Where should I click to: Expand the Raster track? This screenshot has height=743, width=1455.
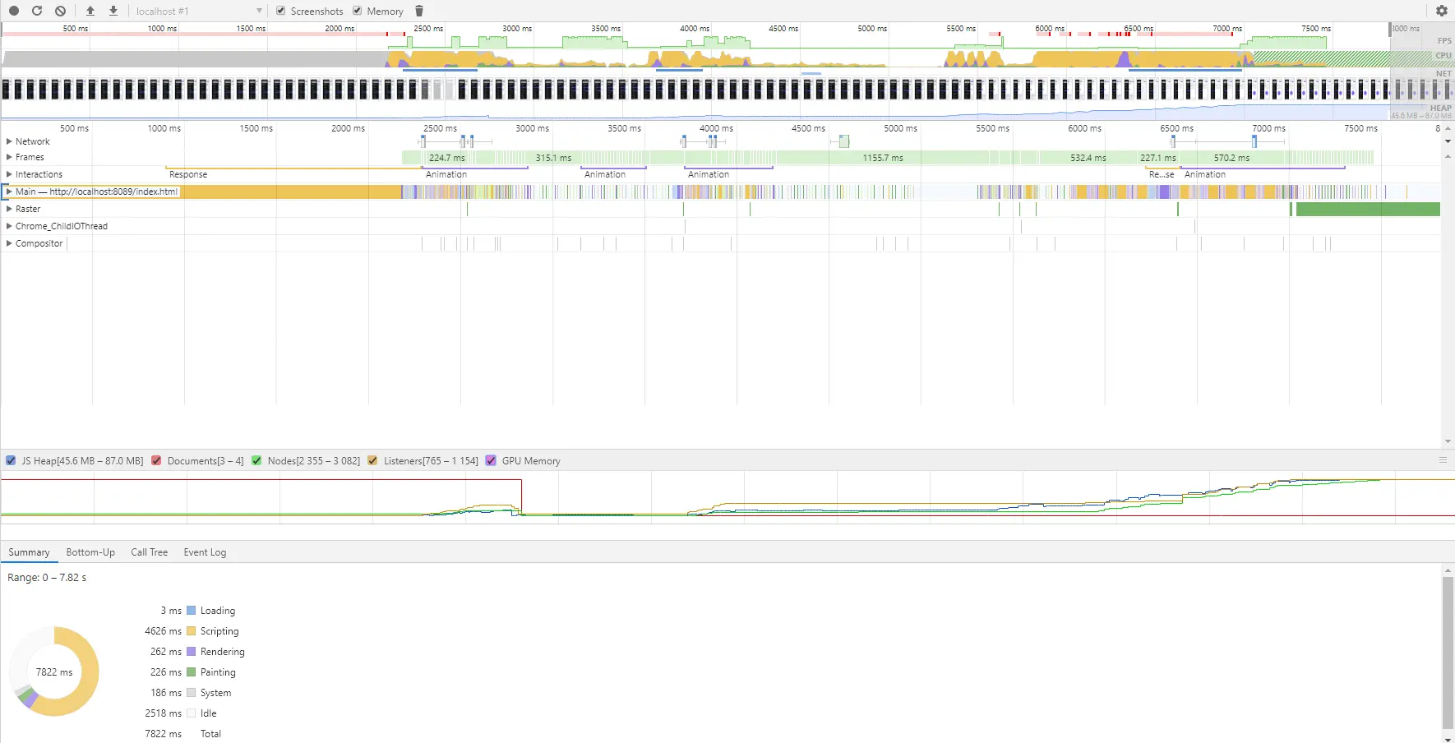click(9, 209)
